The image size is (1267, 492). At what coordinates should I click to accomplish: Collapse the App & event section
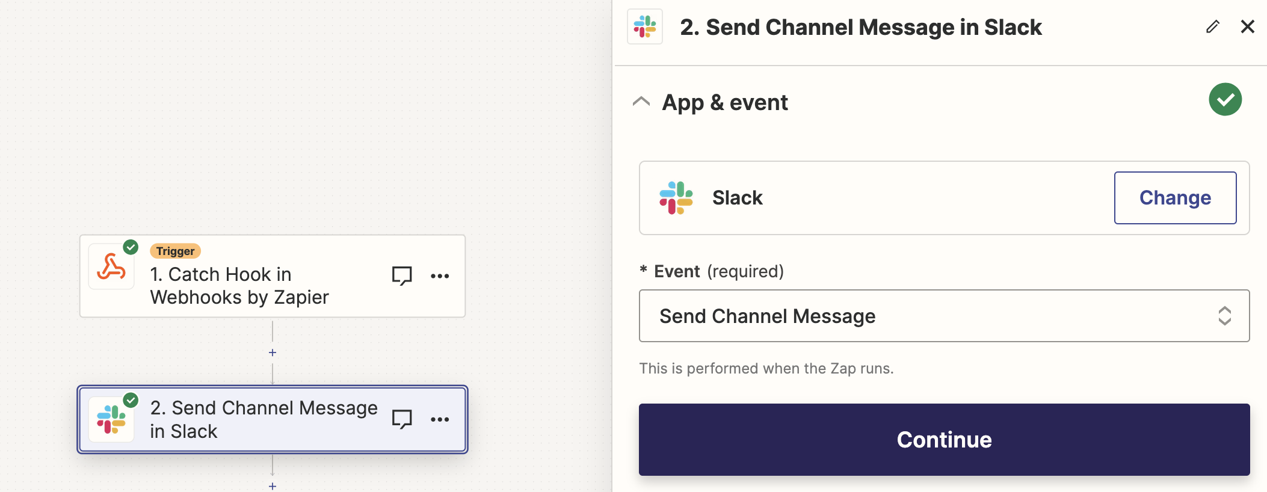(641, 101)
